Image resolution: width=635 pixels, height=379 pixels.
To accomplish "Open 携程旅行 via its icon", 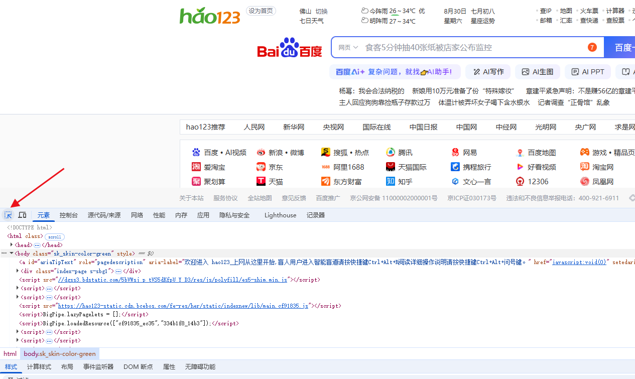I will pos(455,167).
